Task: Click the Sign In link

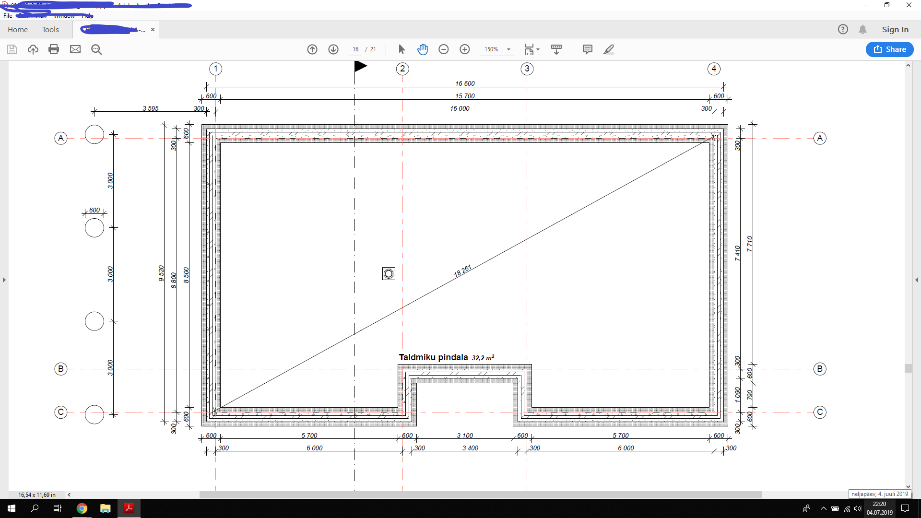Action: click(895, 30)
